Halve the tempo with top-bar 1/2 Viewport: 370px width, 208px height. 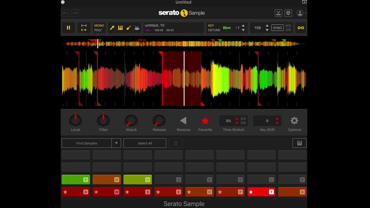coord(288,30)
